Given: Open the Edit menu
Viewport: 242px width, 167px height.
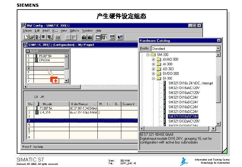Looking at the screenshot, I should point(37,31).
